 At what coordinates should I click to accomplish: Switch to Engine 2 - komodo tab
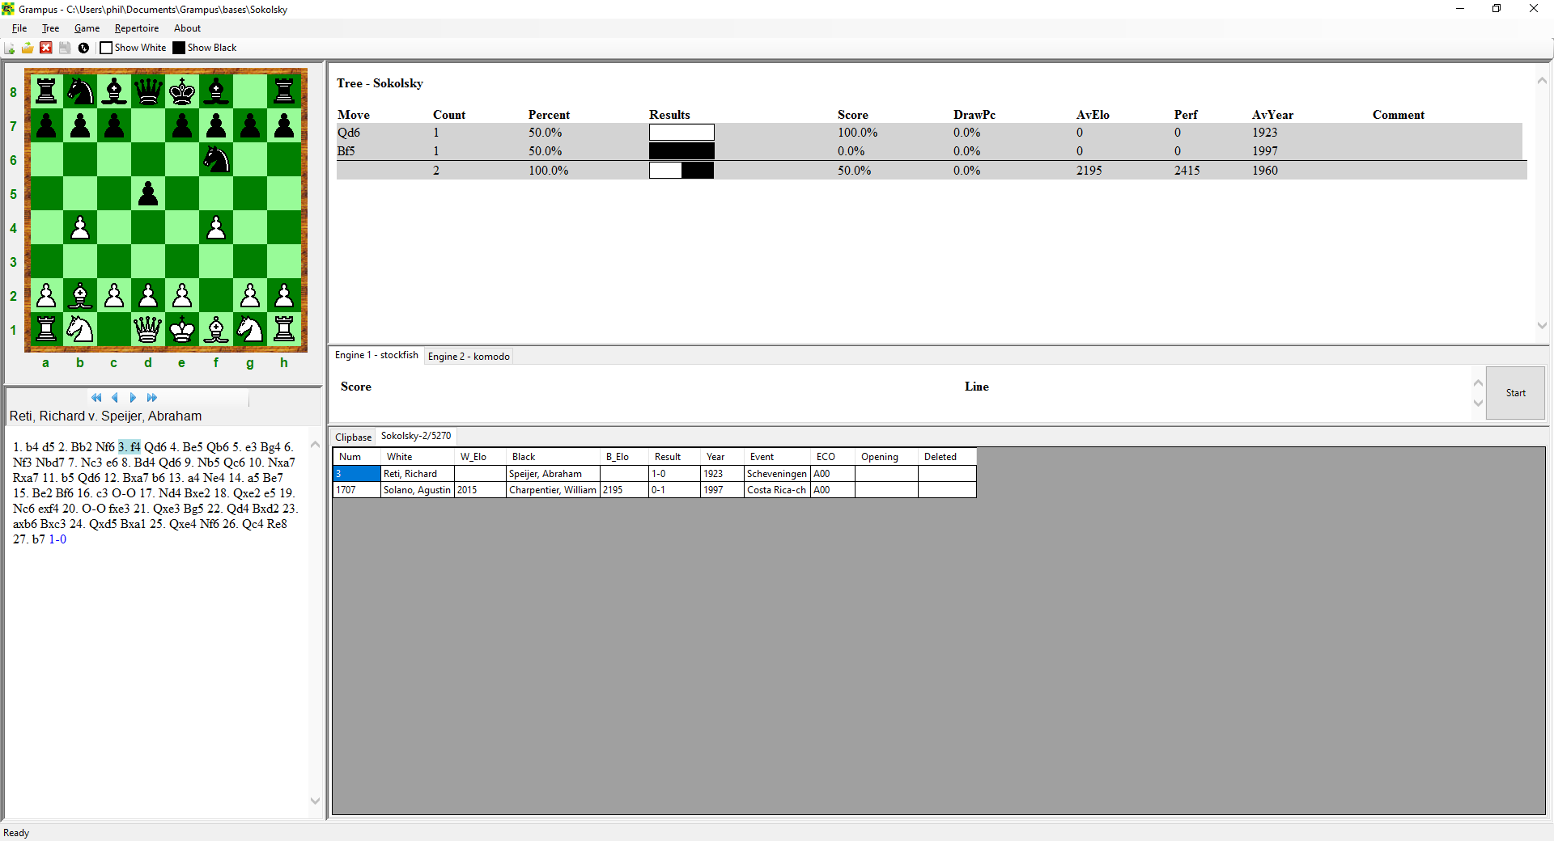469,357
